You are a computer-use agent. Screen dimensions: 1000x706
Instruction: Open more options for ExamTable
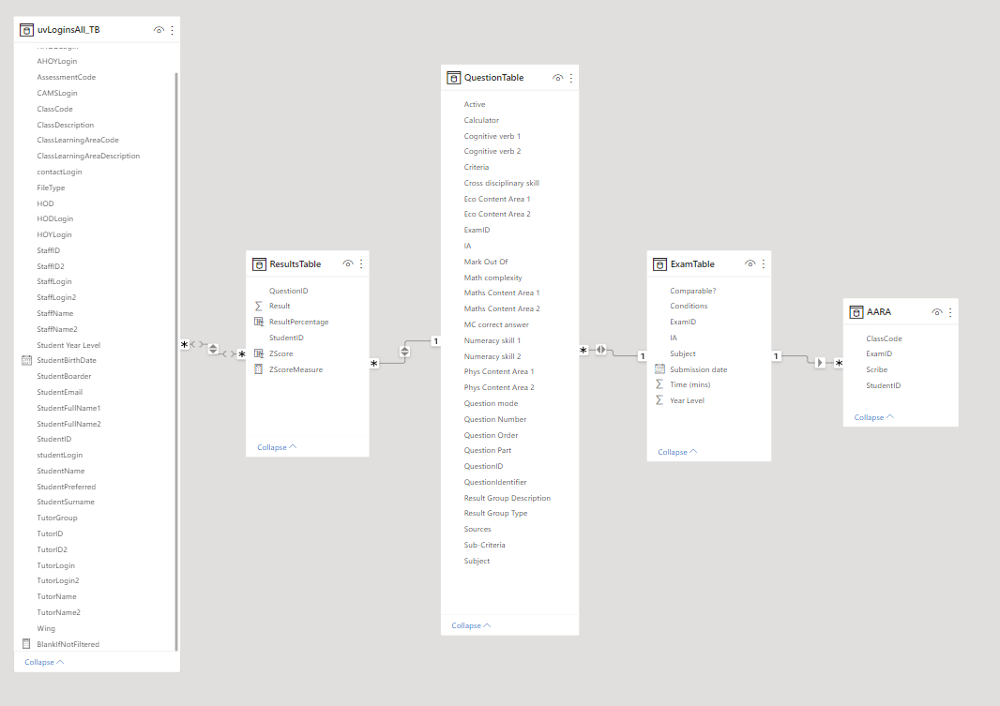coord(763,263)
